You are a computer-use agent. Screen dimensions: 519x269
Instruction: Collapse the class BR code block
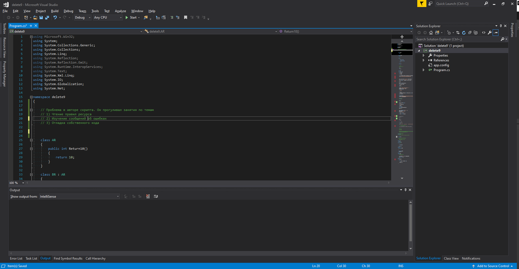(x=31, y=175)
